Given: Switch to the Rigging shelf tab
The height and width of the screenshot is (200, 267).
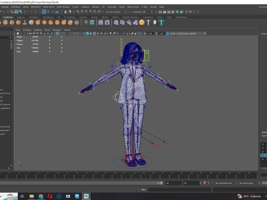Looking at the screenshot, I should coord(21,17).
